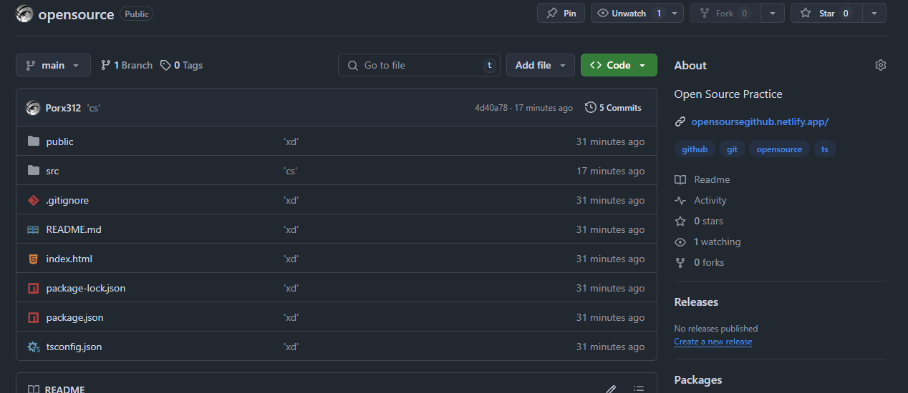Click 'xd' commit message on public row
The height and width of the screenshot is (393, 908).
(291, 141)
